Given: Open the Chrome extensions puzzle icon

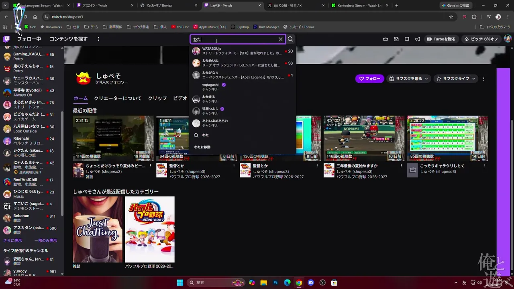Looking at the screenshot, I should (x=474, y=17).
